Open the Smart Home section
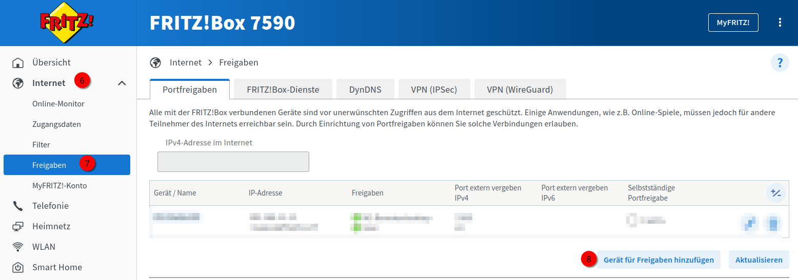Screen dimensions: 798x280 click(x=56, y=267)
